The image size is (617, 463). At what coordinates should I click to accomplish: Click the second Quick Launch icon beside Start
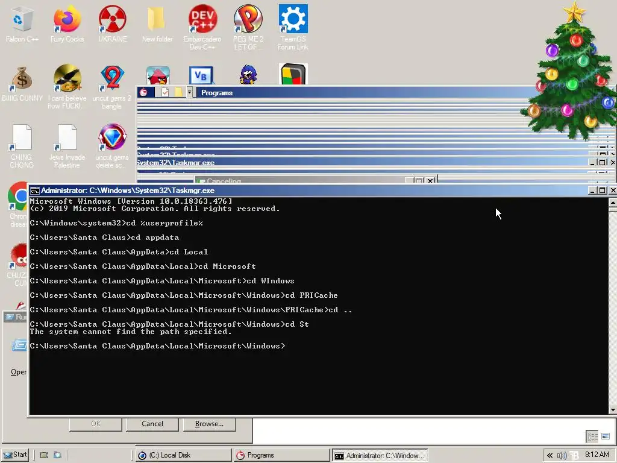pyautogui.click(x=57, y=455)
